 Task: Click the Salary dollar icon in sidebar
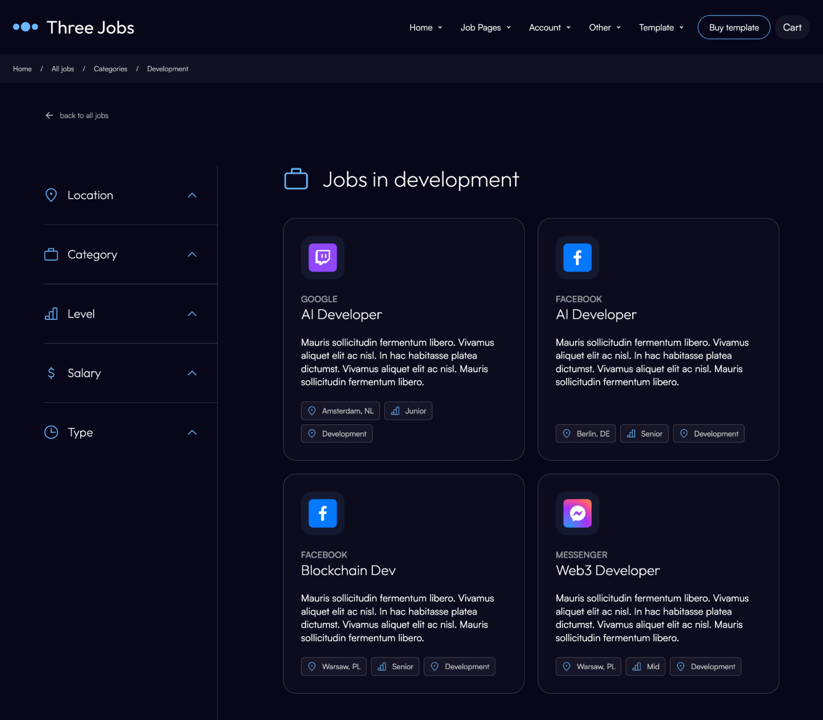[51, 373]
